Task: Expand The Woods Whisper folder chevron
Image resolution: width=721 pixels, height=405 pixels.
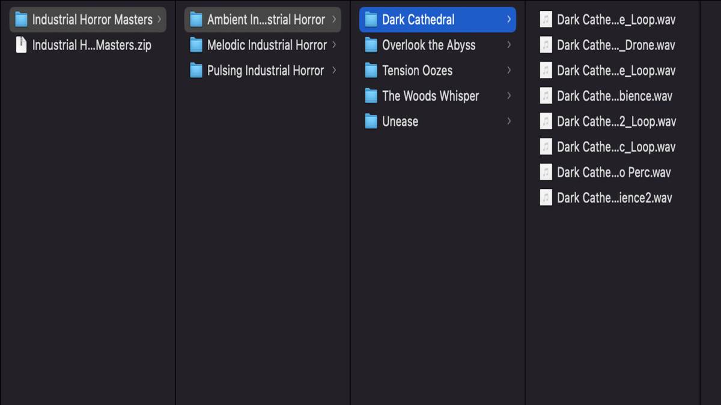Action: pos(509,96)
